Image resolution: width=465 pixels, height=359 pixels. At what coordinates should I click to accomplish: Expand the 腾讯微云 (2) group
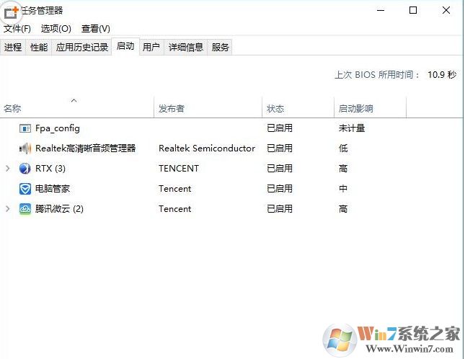(x=8, y=209)
